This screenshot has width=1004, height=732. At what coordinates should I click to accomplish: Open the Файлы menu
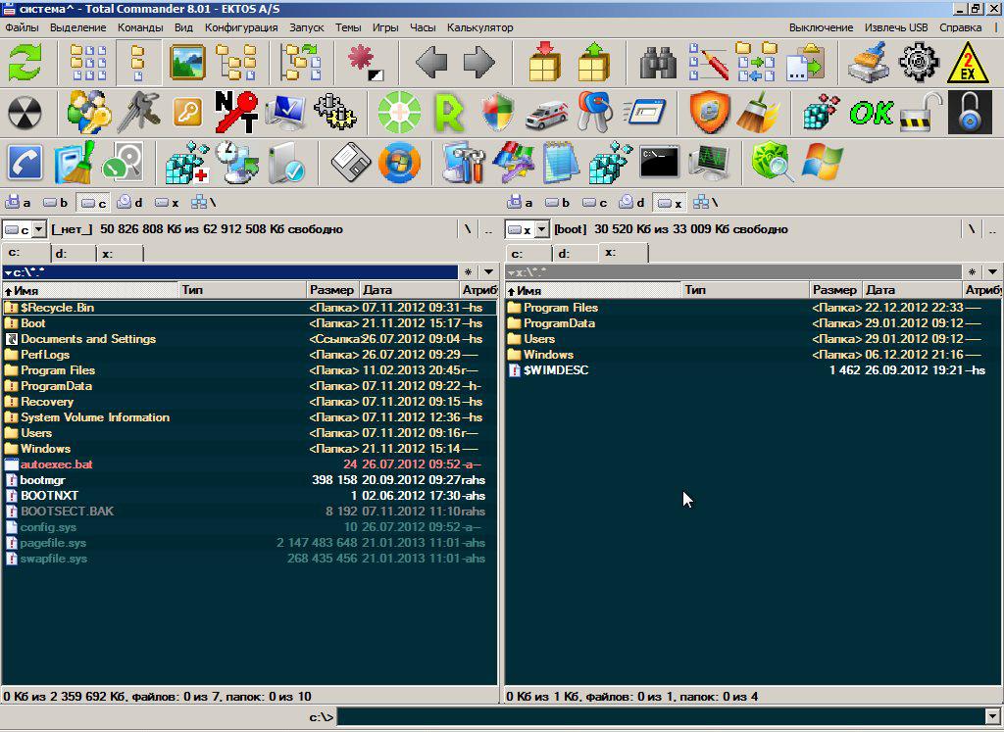tap(22, 27)
